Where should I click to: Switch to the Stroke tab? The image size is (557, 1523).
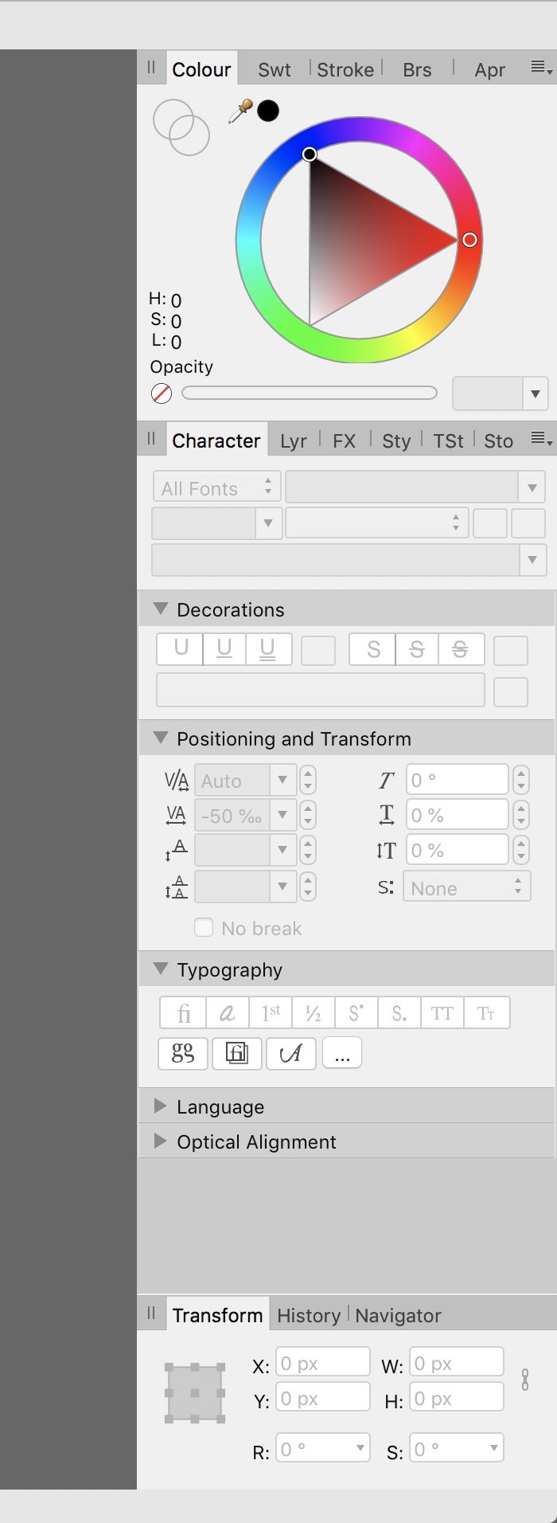[x=345, y=70]
